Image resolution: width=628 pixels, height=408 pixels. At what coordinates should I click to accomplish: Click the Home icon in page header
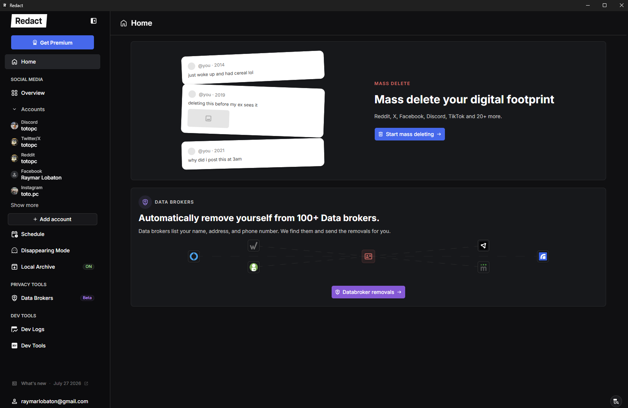click(x=124, y=23)
